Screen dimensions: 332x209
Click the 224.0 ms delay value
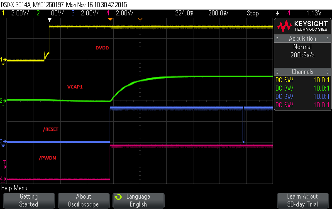(184, 13)
